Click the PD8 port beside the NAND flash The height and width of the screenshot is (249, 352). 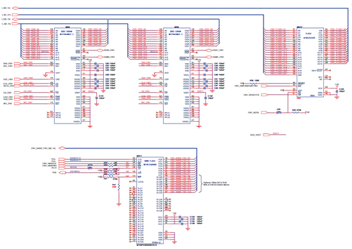pos(62,173)
